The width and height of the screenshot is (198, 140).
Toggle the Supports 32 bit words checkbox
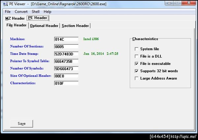(x=137, y=71)
